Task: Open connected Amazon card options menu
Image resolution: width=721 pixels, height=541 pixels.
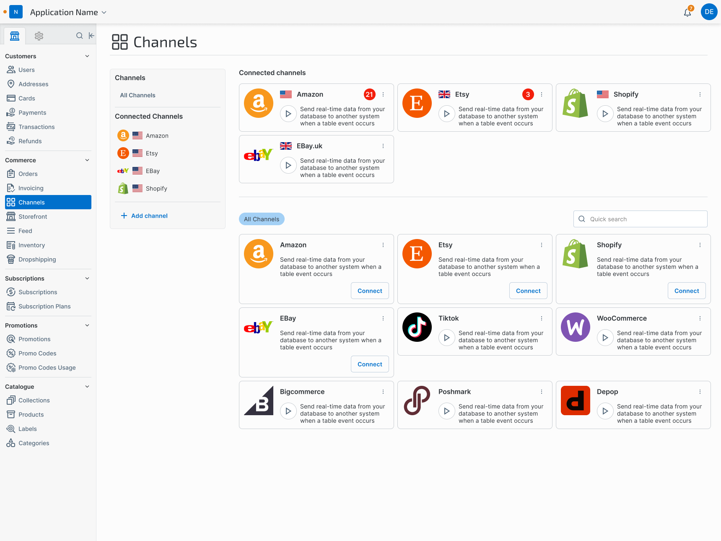Action: (x=383, y=94)
